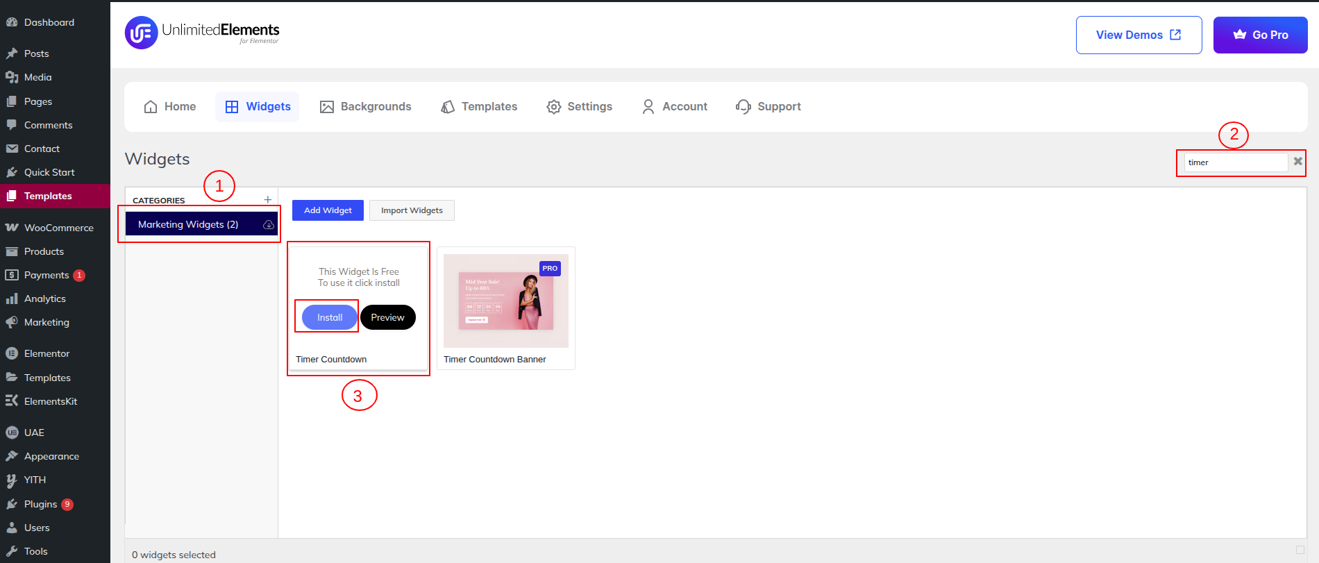Click the ElementsKit sidebar icon
The image size is (1319, 563).
coord(12,401)
